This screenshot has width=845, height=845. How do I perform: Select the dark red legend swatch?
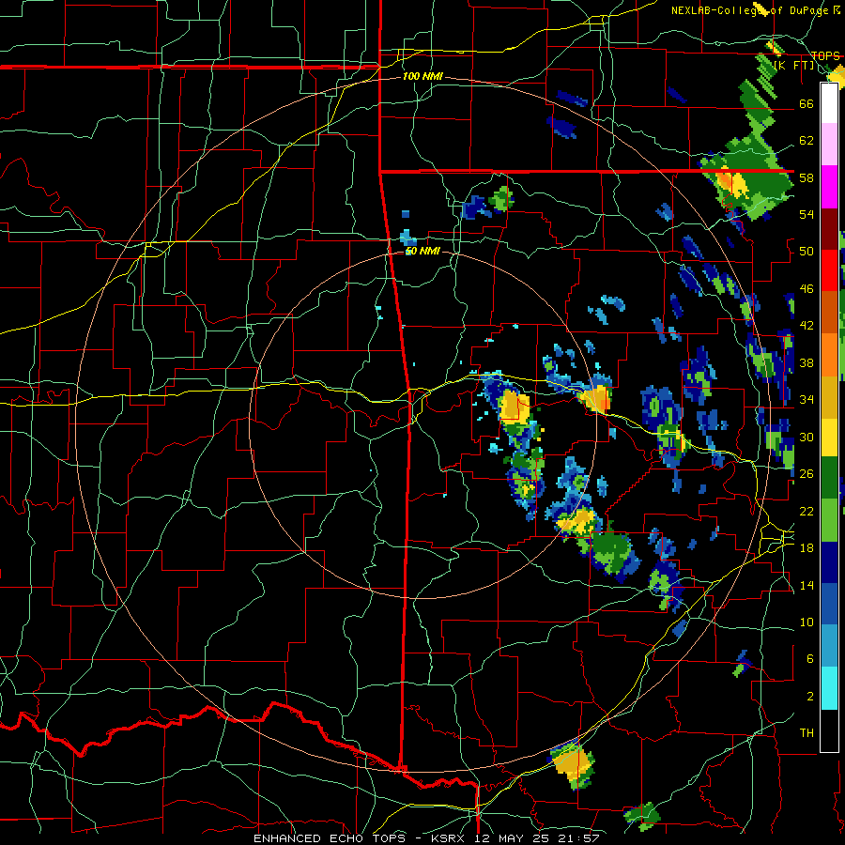coord(829,228)
